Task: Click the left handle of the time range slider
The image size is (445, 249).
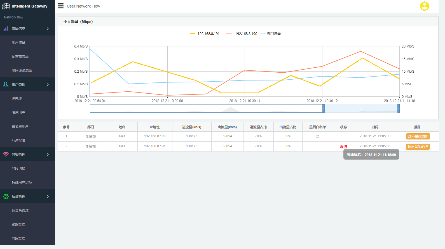Action: click(x=323, y=108)
